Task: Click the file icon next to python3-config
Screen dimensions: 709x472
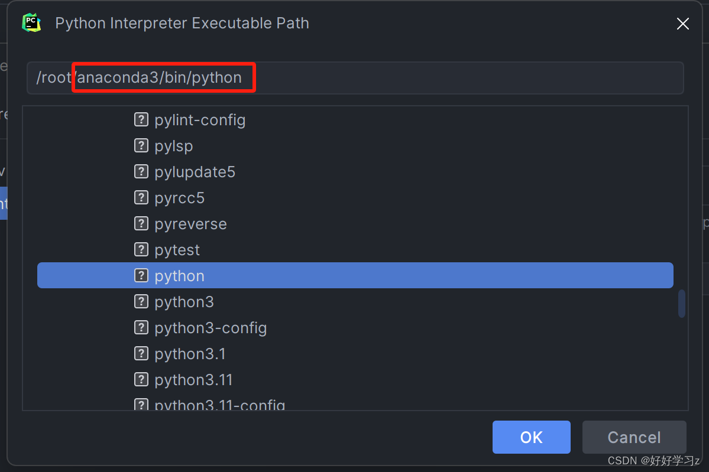Action: (x=141, y=327)
